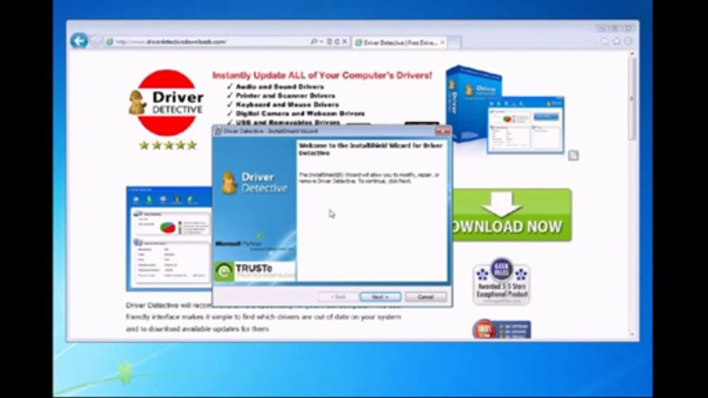Click the Cancel button in InstallShield wizard
Screen dimensions: 708x398
pos(426,297)
